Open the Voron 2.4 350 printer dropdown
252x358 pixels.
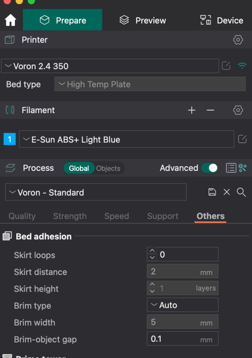click(110, 66)
